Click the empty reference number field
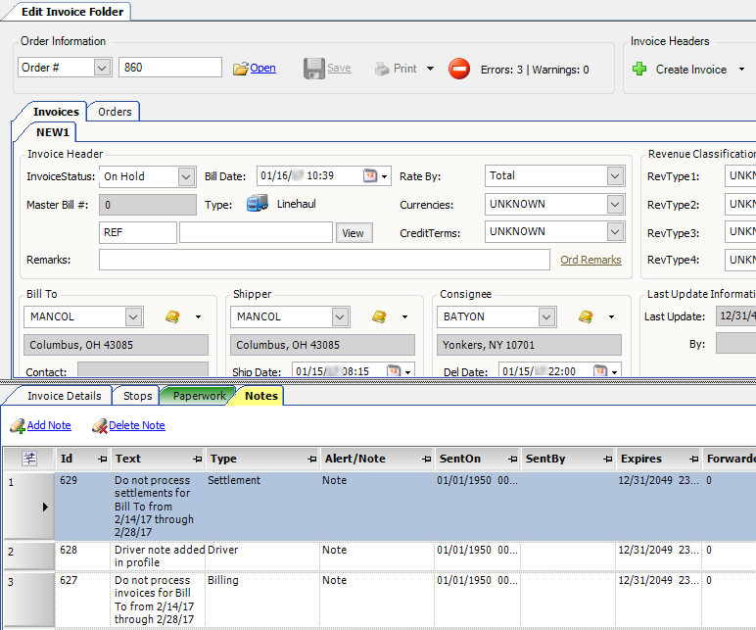Screen dimensions: 756x630 [256, 232]
